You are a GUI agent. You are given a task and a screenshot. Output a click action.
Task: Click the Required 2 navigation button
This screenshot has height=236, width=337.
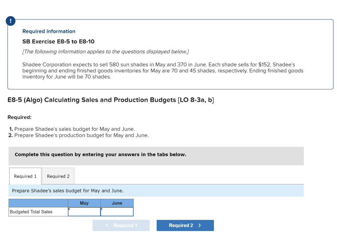point(185,225)
